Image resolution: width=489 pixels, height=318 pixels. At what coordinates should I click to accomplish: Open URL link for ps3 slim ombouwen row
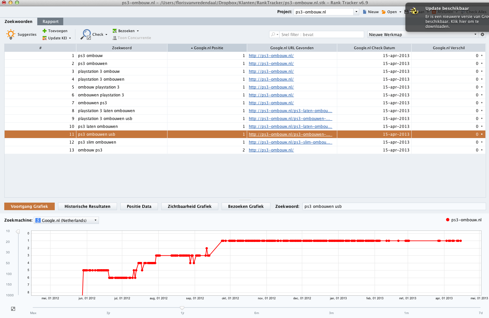point(290,142)
